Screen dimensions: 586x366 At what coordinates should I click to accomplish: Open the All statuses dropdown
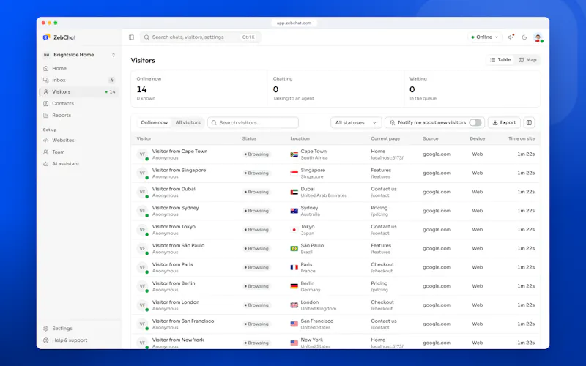[356, 122]
